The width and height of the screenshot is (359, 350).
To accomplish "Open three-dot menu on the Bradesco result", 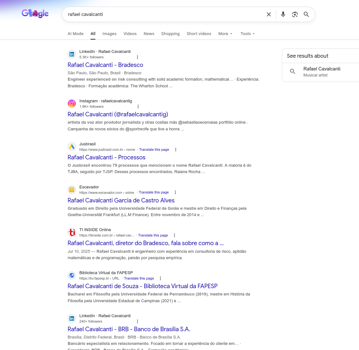I will 137,57.
